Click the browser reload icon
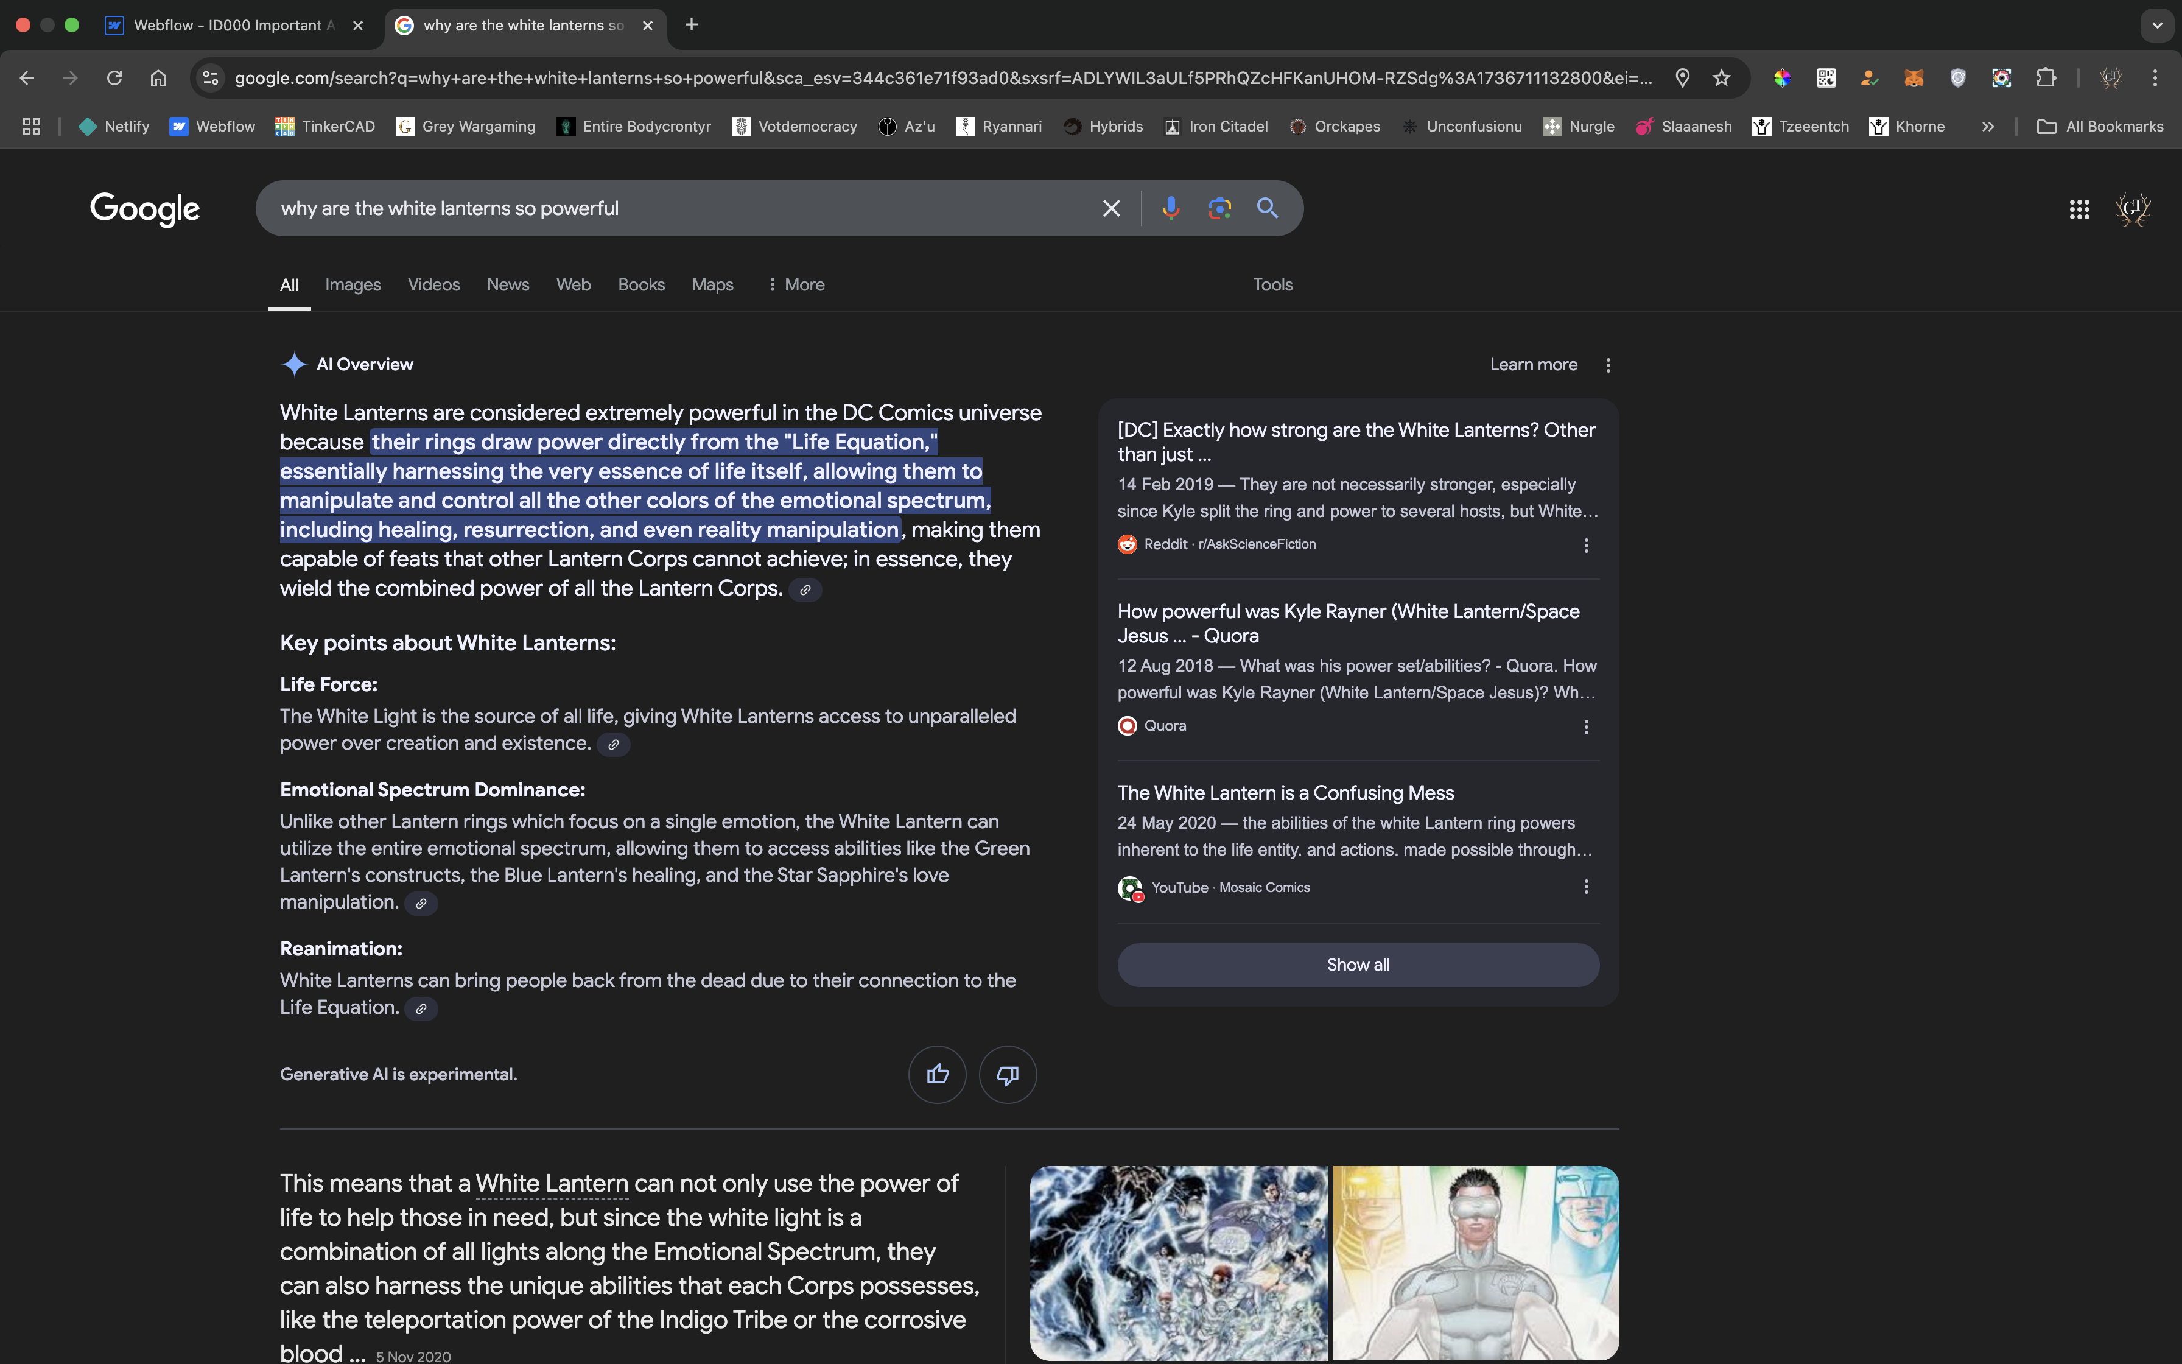The width and height of the screenshot is (2182, 1364). click(114, 77)
